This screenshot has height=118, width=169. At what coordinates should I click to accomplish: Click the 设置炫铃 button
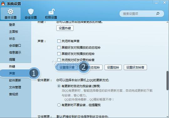pos(113,68)
